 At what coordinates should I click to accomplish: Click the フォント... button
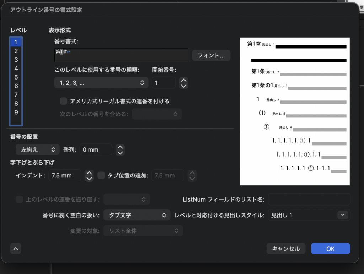pyautogui.click(x=211, y=56)
